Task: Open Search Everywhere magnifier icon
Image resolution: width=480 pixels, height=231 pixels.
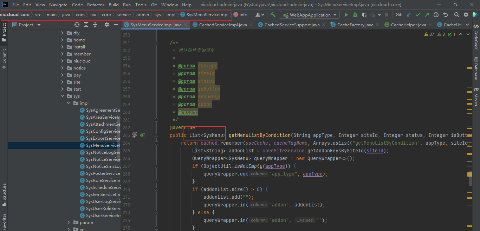Action: tap(456, 15)
